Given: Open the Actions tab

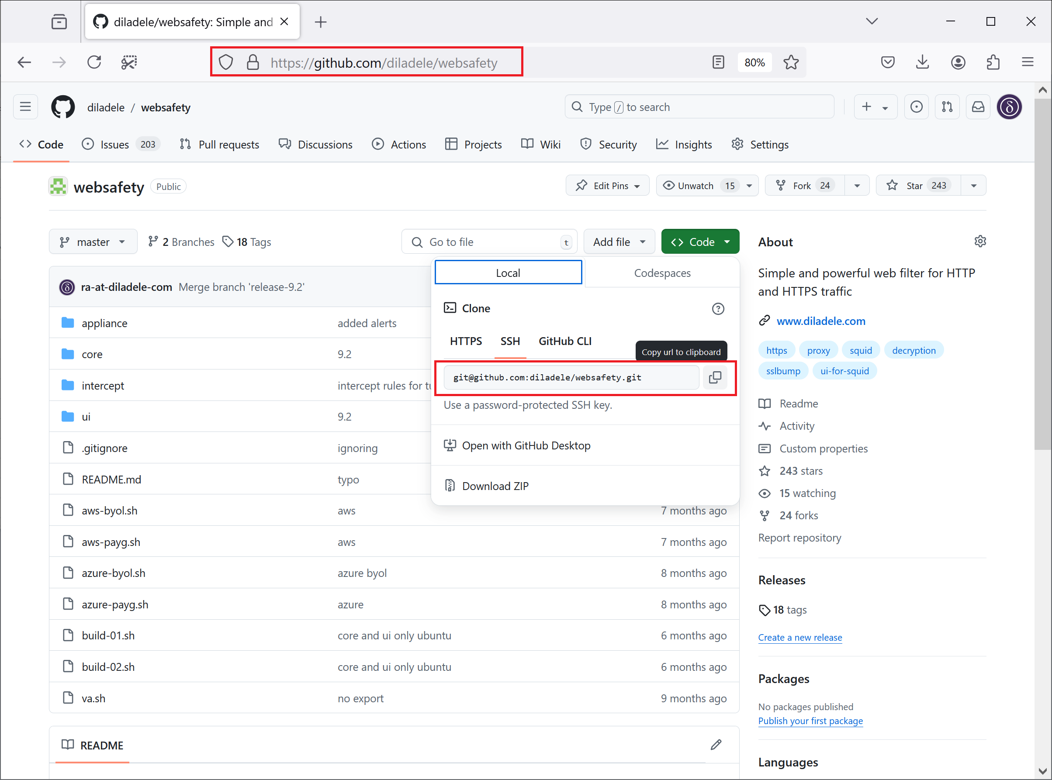Looking at the screenshot, I should click(x=399, y=145).
